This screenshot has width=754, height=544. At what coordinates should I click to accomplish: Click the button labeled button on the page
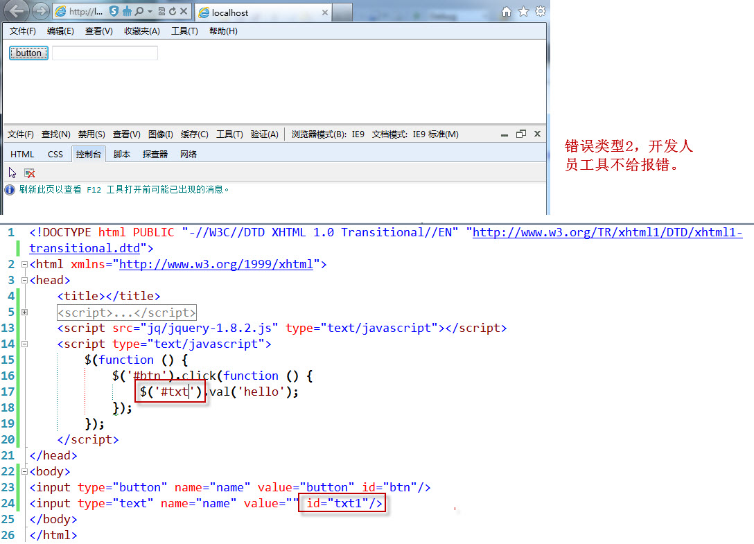tap(28, 53)
